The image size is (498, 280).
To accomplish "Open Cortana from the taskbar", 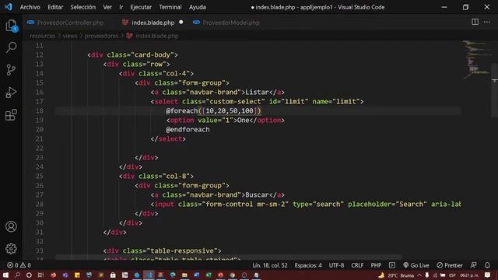I will (29, 275).
